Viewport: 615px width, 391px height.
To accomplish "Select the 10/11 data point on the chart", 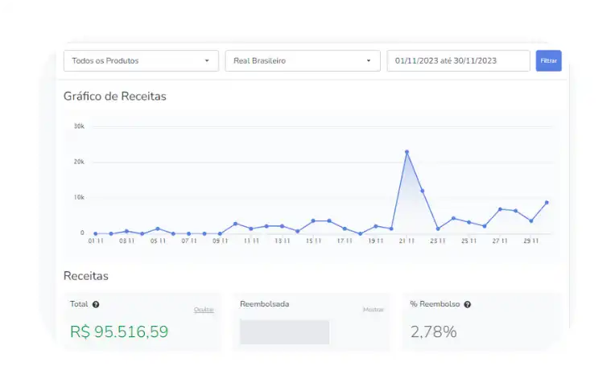I will [235, 224].
